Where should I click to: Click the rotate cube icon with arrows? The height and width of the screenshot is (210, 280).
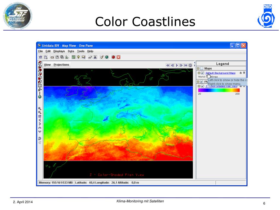point(40,89)
